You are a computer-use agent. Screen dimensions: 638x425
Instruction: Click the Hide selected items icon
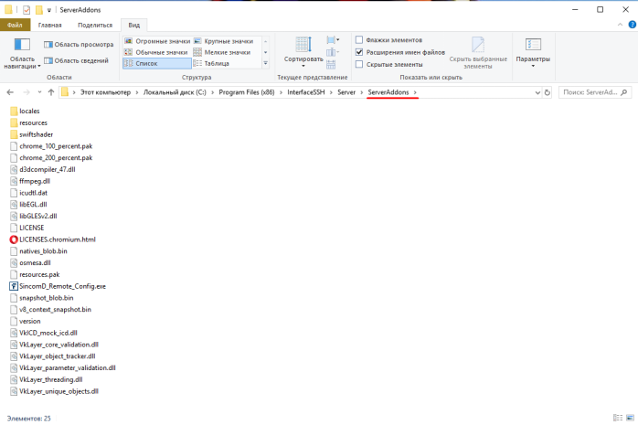click(x=478, y=46)
